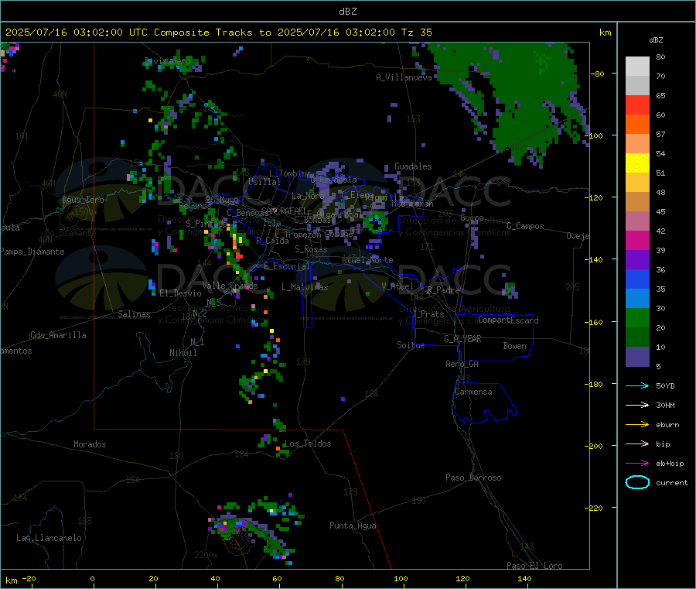Select the light gray 70-80 dBZ swatch
The image size is (696, 589).
637,67
